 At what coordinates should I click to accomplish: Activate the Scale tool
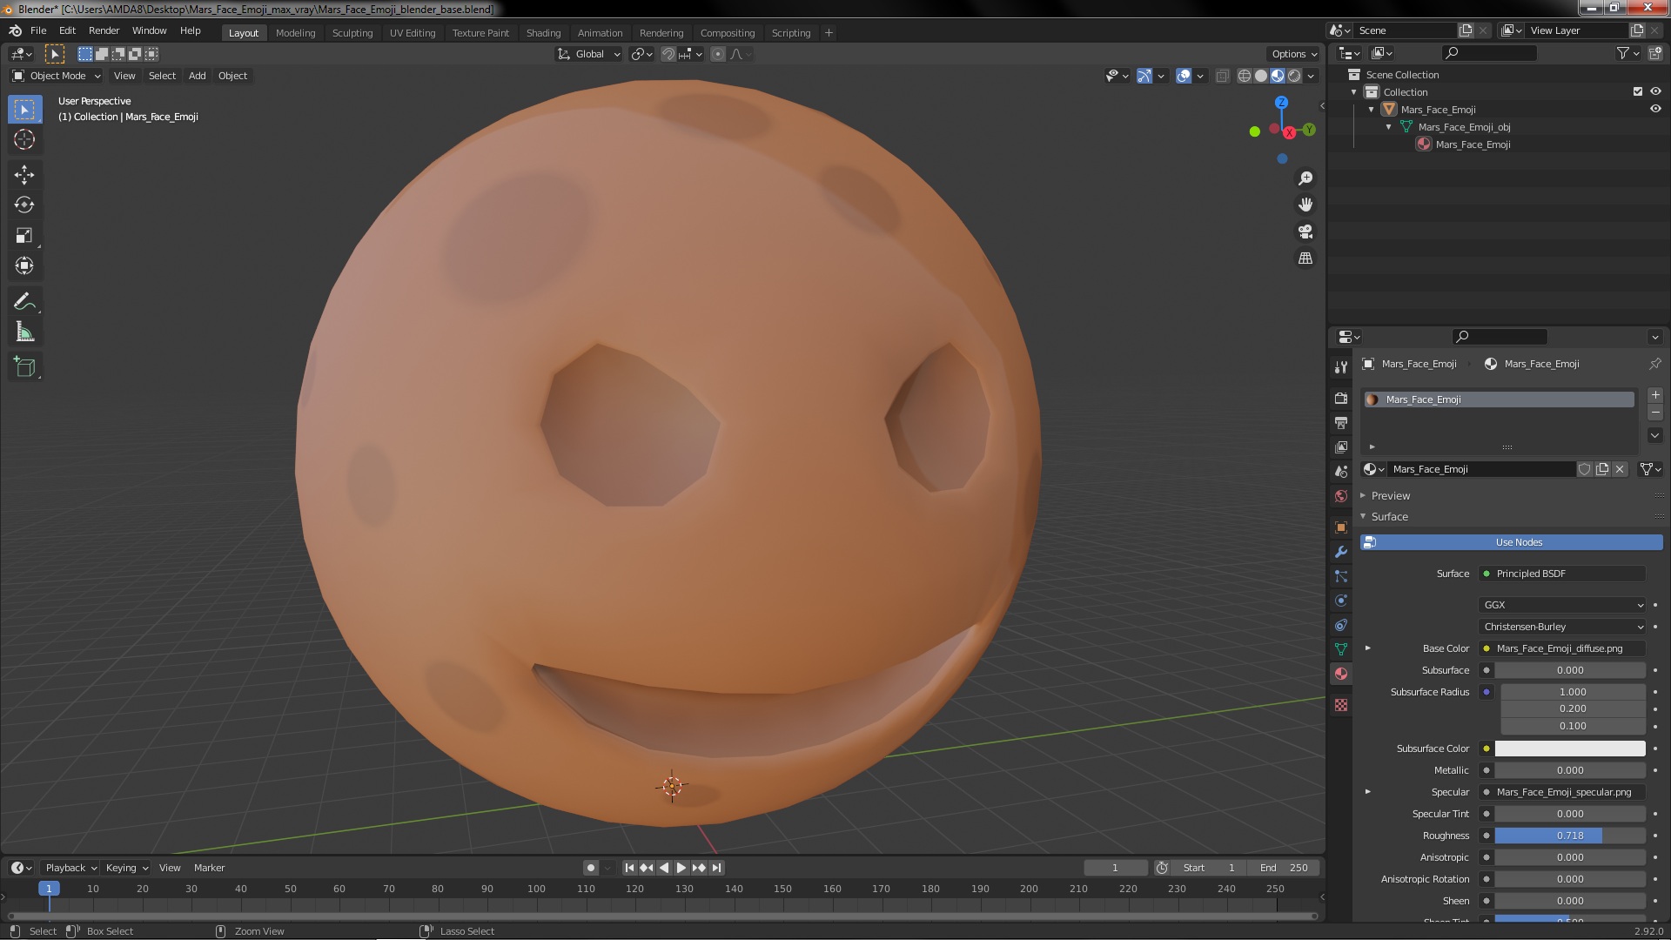24,236
